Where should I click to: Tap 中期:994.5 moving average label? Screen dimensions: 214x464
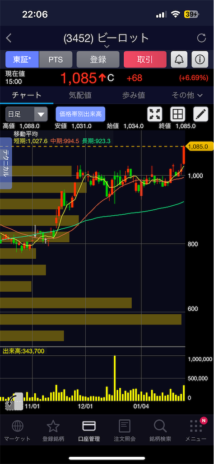(x=64, y=141)
